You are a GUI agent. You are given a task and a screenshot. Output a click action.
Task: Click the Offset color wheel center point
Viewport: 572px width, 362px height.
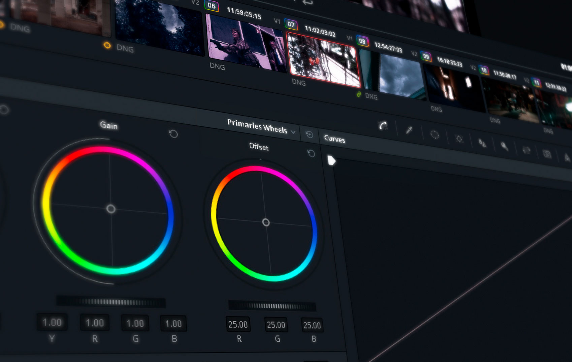click(x=266, y=222)
